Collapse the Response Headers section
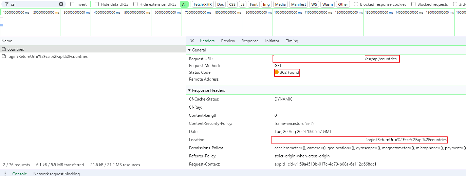 pos(189,91)
